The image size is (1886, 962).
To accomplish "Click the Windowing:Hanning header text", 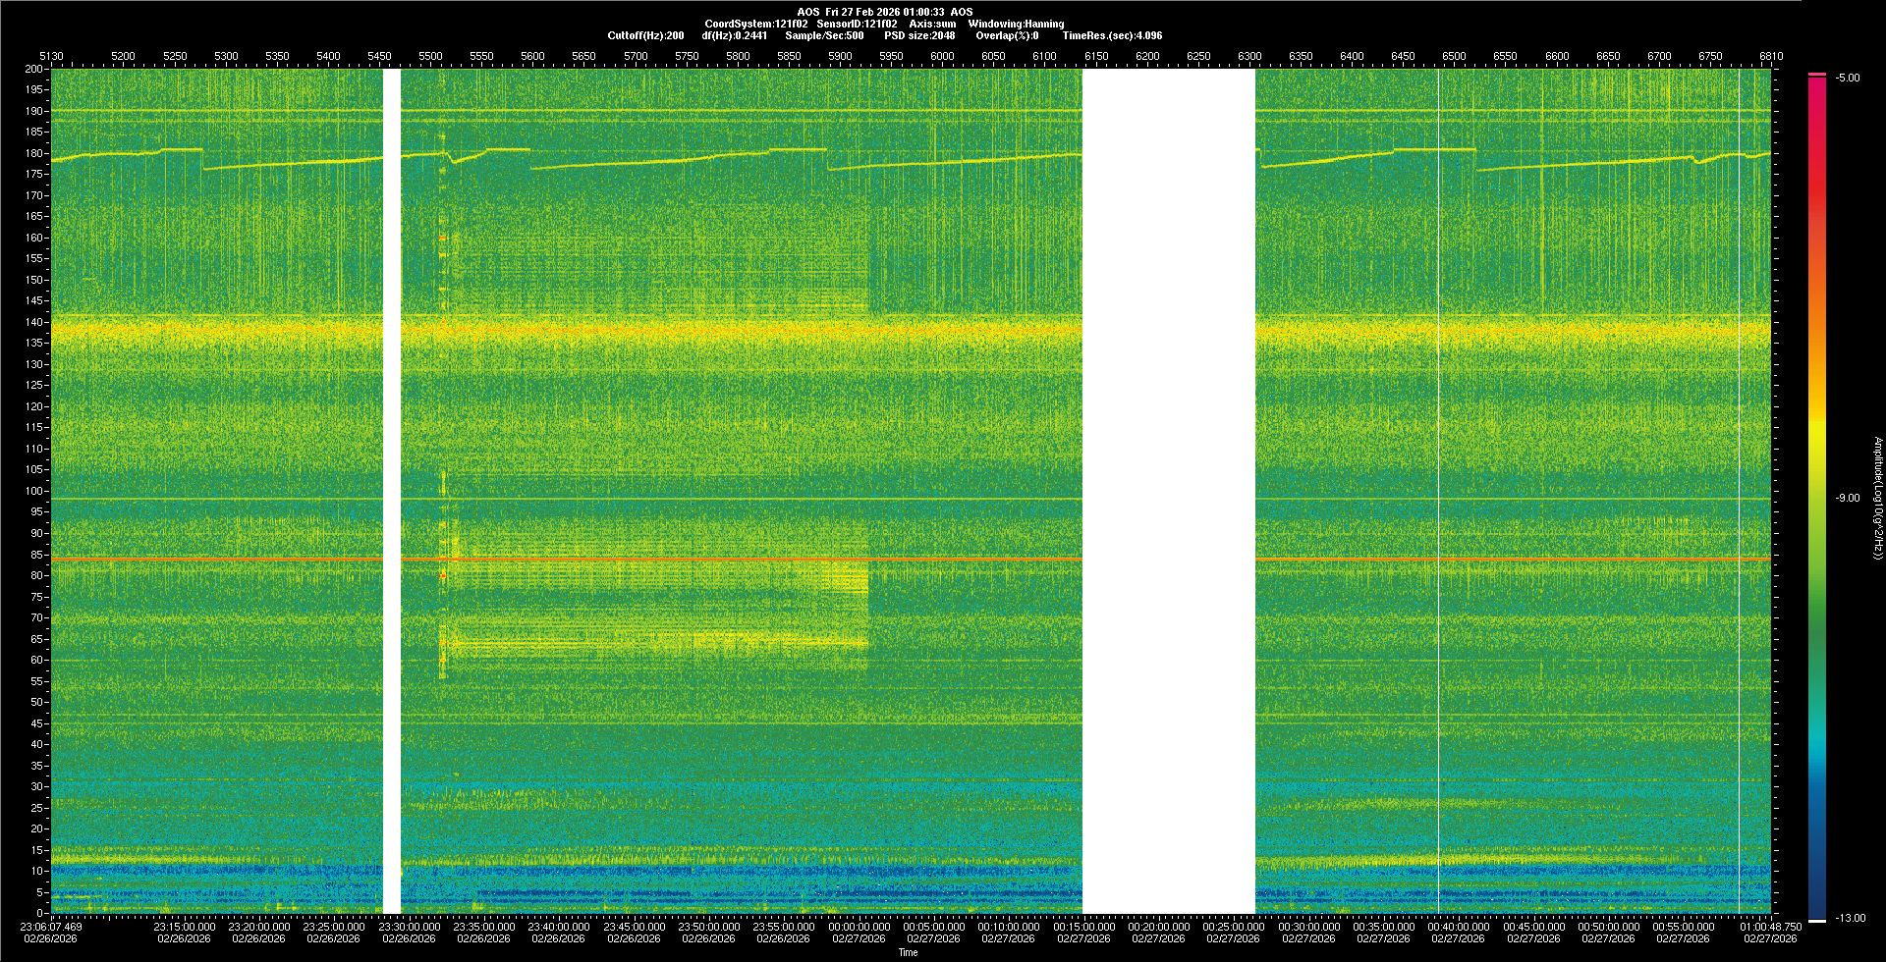I will pyautogui.click(x=1016, y=24).
